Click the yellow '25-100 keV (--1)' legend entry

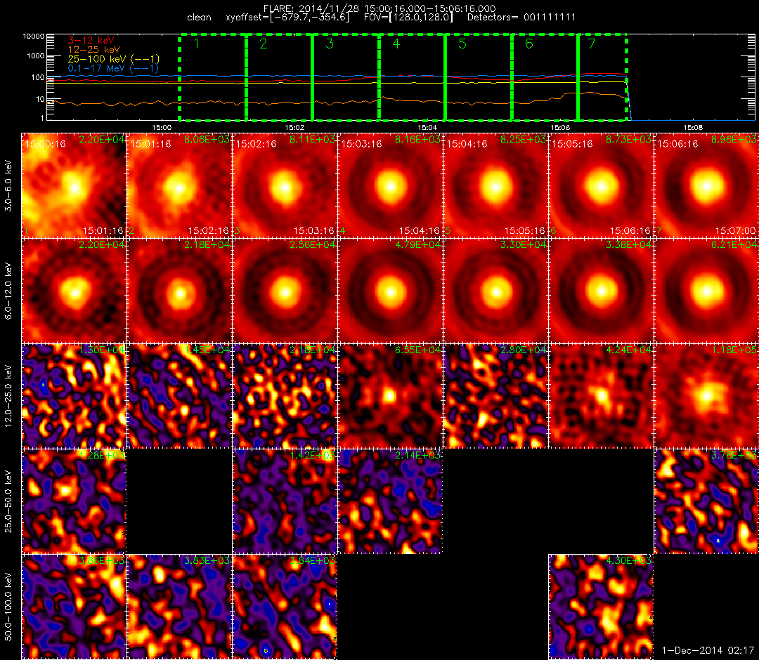pyautogui.click(x=113, y=59)
